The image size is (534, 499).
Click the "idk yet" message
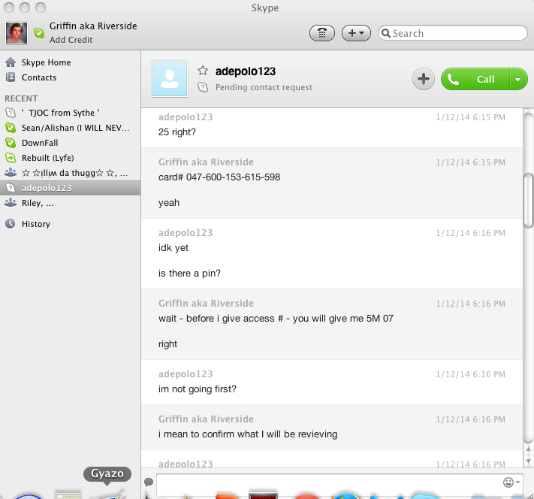point(173,247)
